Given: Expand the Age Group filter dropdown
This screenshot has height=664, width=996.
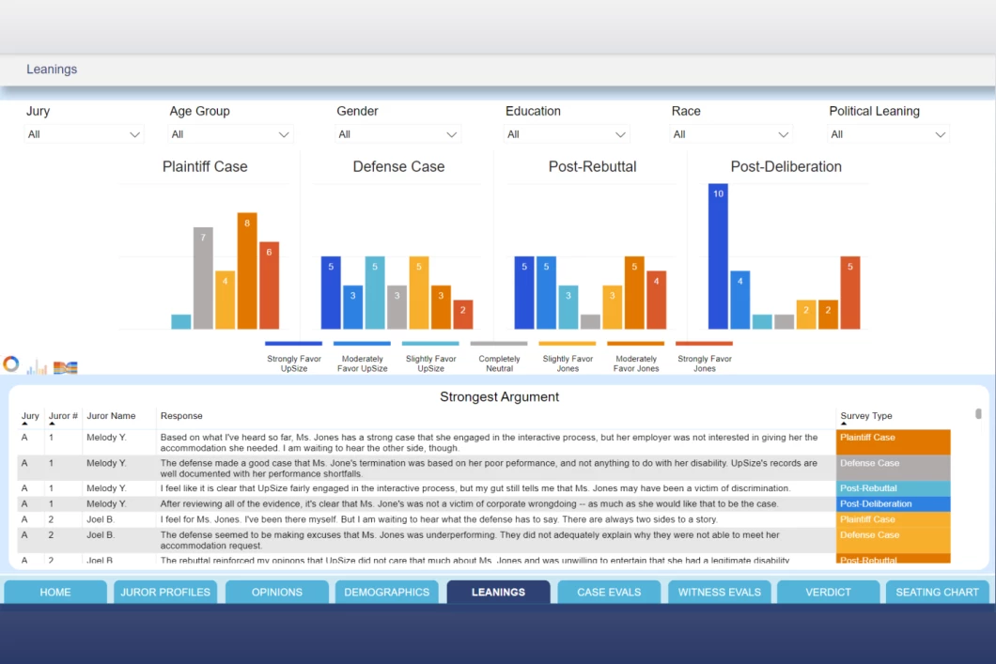Looking at the screenshot, I should pyautogui.click(x=231, y=134).
